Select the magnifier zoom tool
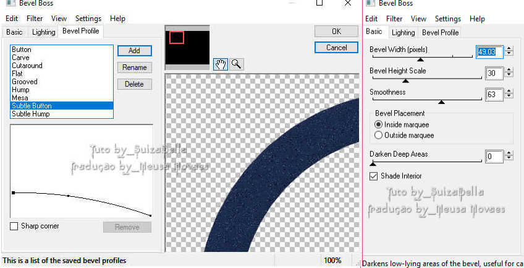The image size is (524, 268). [x=236, y=64]
